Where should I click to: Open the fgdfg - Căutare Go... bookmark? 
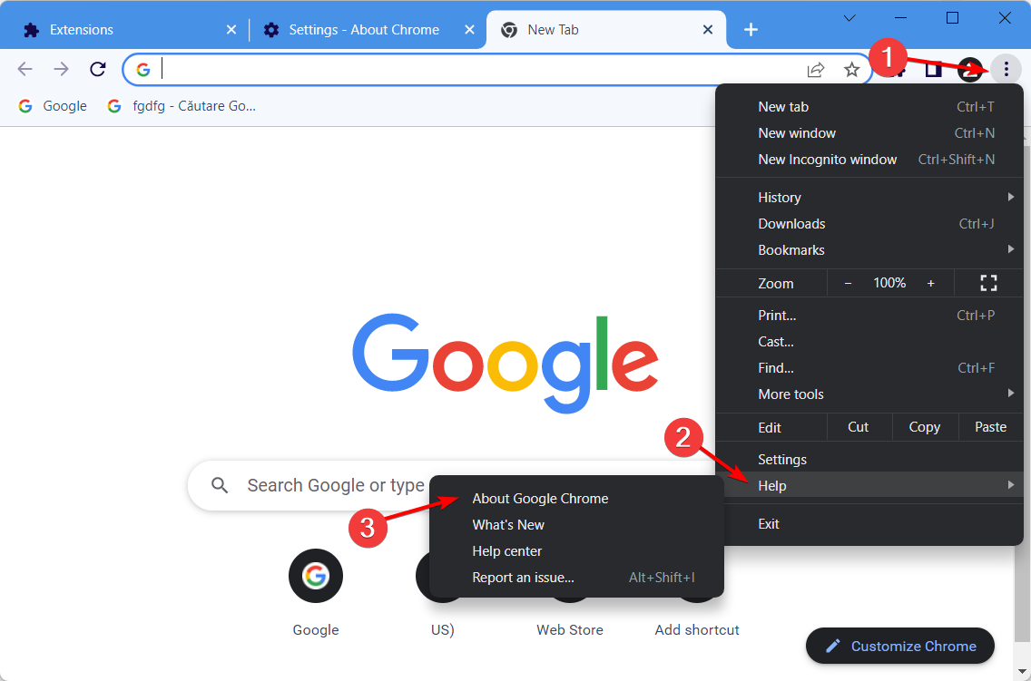click(182, 106)
